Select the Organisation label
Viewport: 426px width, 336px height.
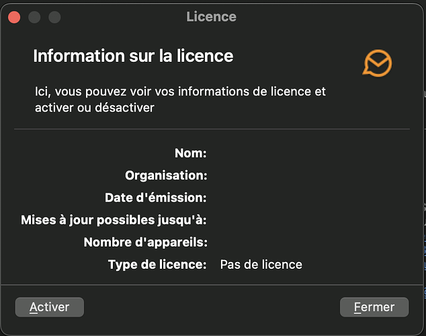(x=166, y=175)
